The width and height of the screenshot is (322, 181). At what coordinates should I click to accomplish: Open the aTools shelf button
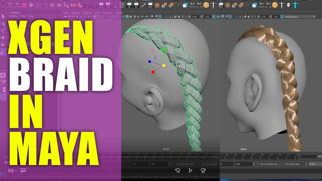[10, 5]
